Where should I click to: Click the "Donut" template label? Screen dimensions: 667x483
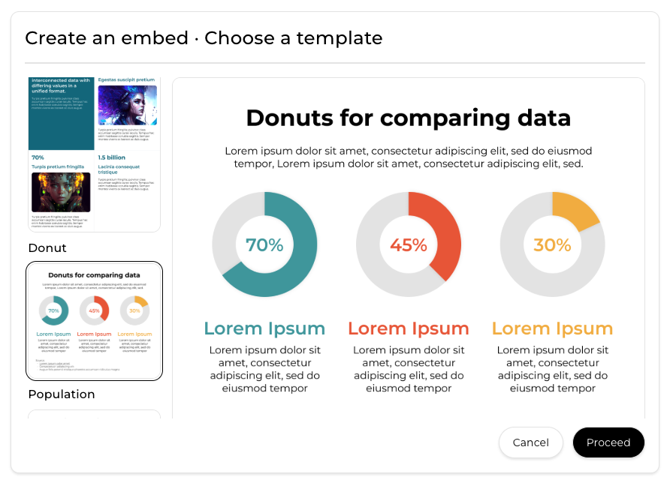tap(47, 248)
